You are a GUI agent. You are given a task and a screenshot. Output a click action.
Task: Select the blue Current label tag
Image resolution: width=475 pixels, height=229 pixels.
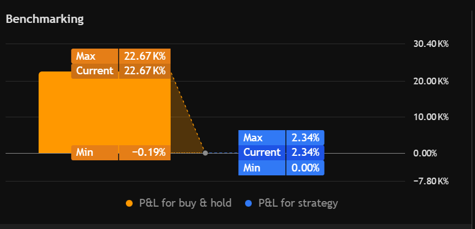click(x=261, y=152)
